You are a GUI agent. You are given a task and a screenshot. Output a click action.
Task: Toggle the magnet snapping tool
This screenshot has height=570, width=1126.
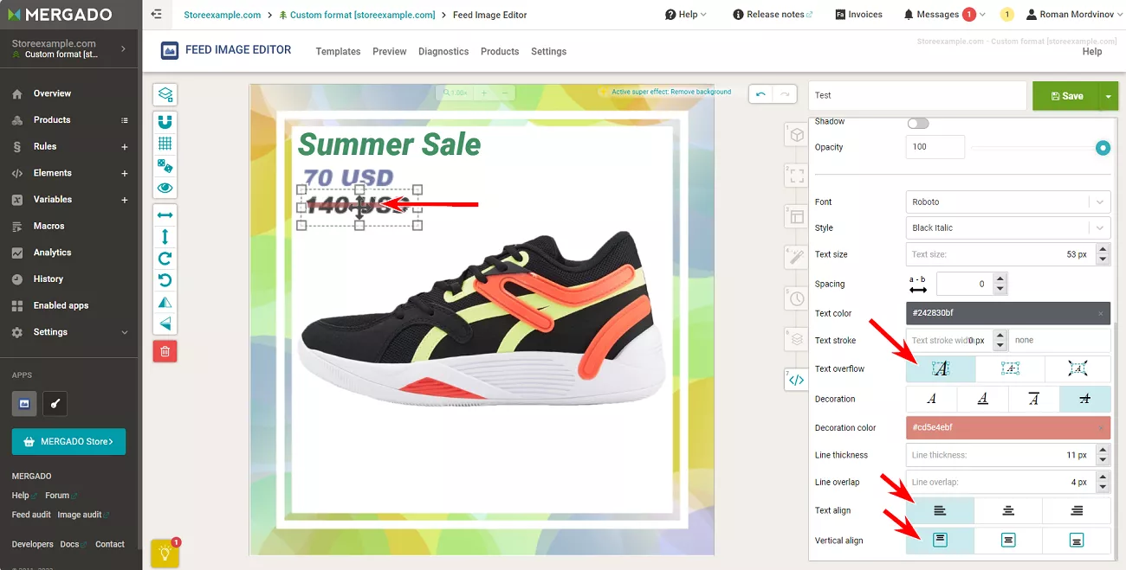pyautogui.click(x=165, y=122)
